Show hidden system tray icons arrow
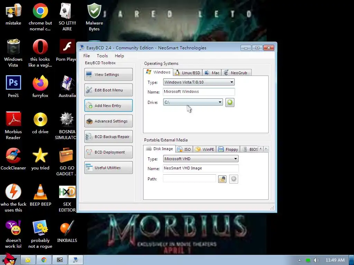Screen dimensions: 354x265 pyautogui.click(x=299, y=260)
